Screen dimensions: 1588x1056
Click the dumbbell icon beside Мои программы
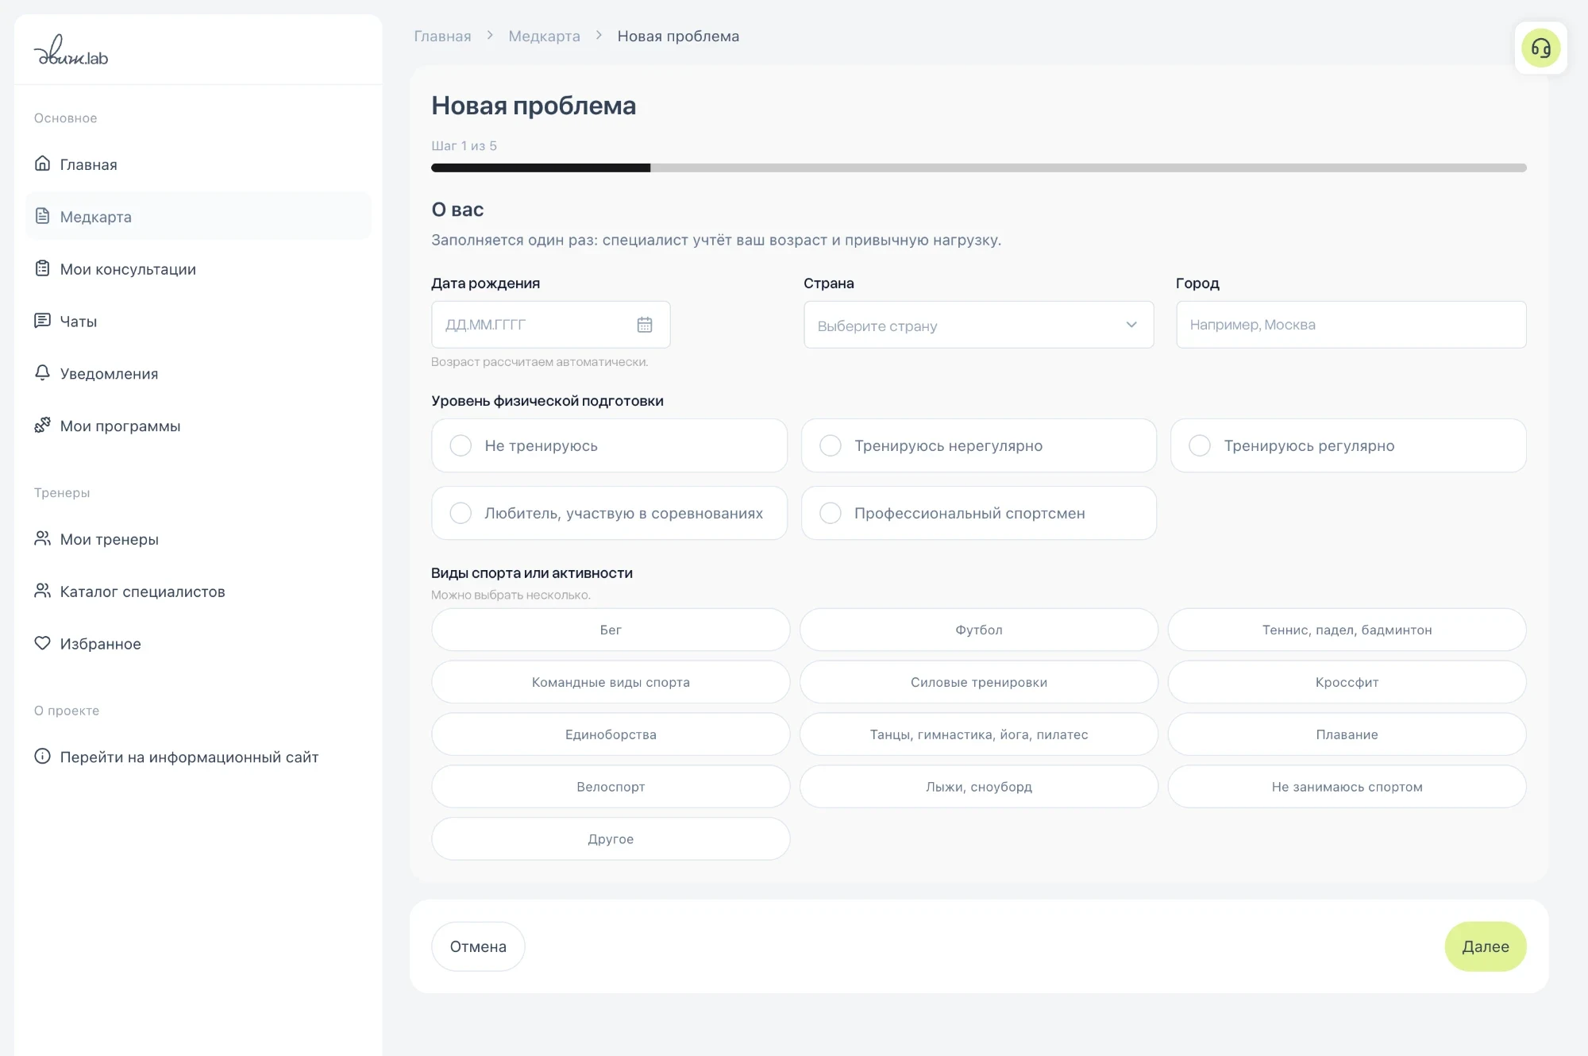[42, 426]
